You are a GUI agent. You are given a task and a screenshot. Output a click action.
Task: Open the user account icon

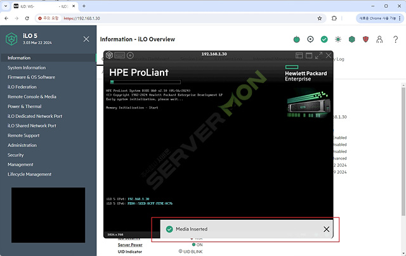click(379, 39)
